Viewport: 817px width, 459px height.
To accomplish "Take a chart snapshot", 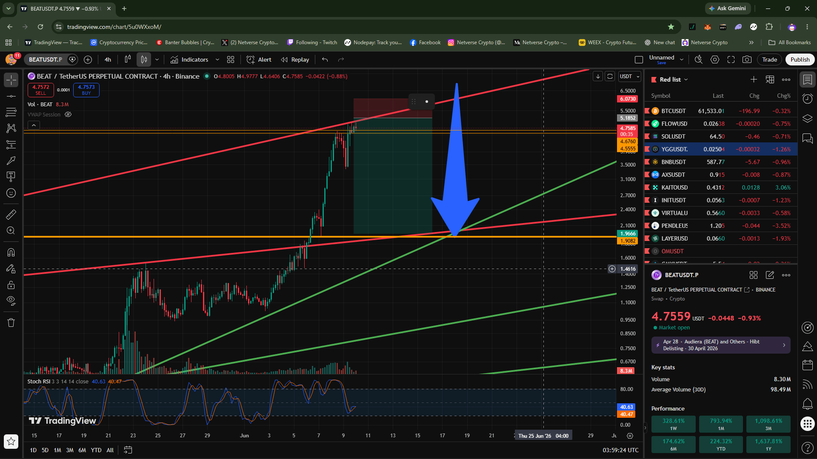I will [747, 59].
